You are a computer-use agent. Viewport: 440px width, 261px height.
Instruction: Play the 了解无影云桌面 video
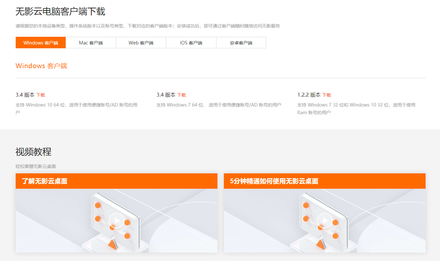click(117, 220)
